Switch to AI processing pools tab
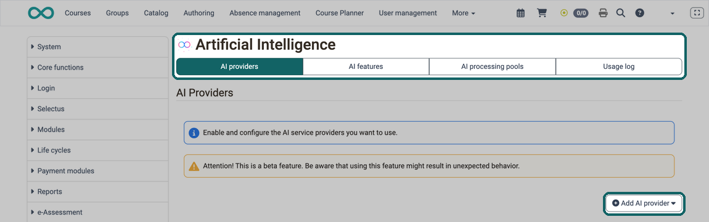The image size is (709, 222). pyautogui.click(x=493, y=67)
